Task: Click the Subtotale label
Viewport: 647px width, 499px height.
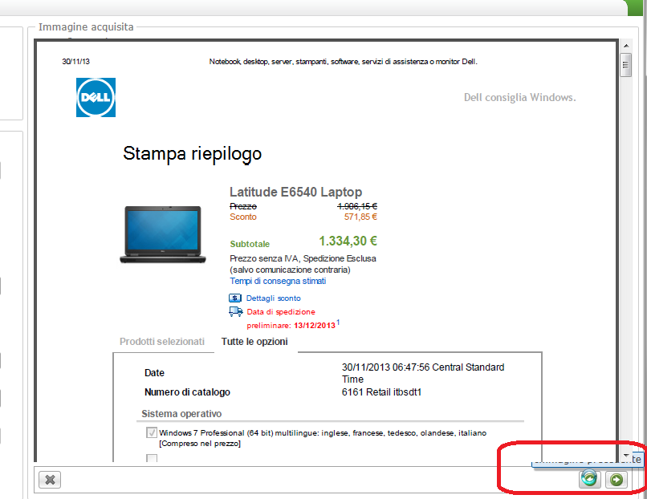Action: coord(250,244)
